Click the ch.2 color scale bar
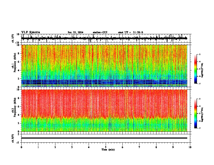This screenshot has height=165, width=214. point(196,114)
